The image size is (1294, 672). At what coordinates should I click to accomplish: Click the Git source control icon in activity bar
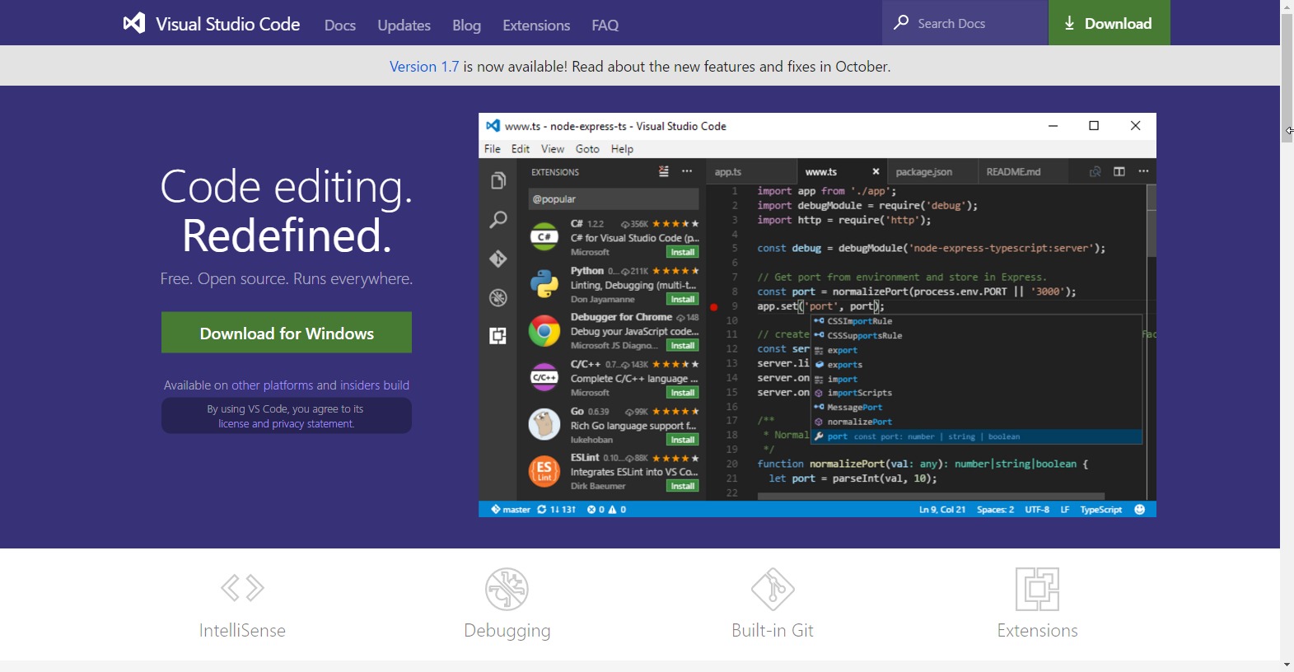coord(498,259)
